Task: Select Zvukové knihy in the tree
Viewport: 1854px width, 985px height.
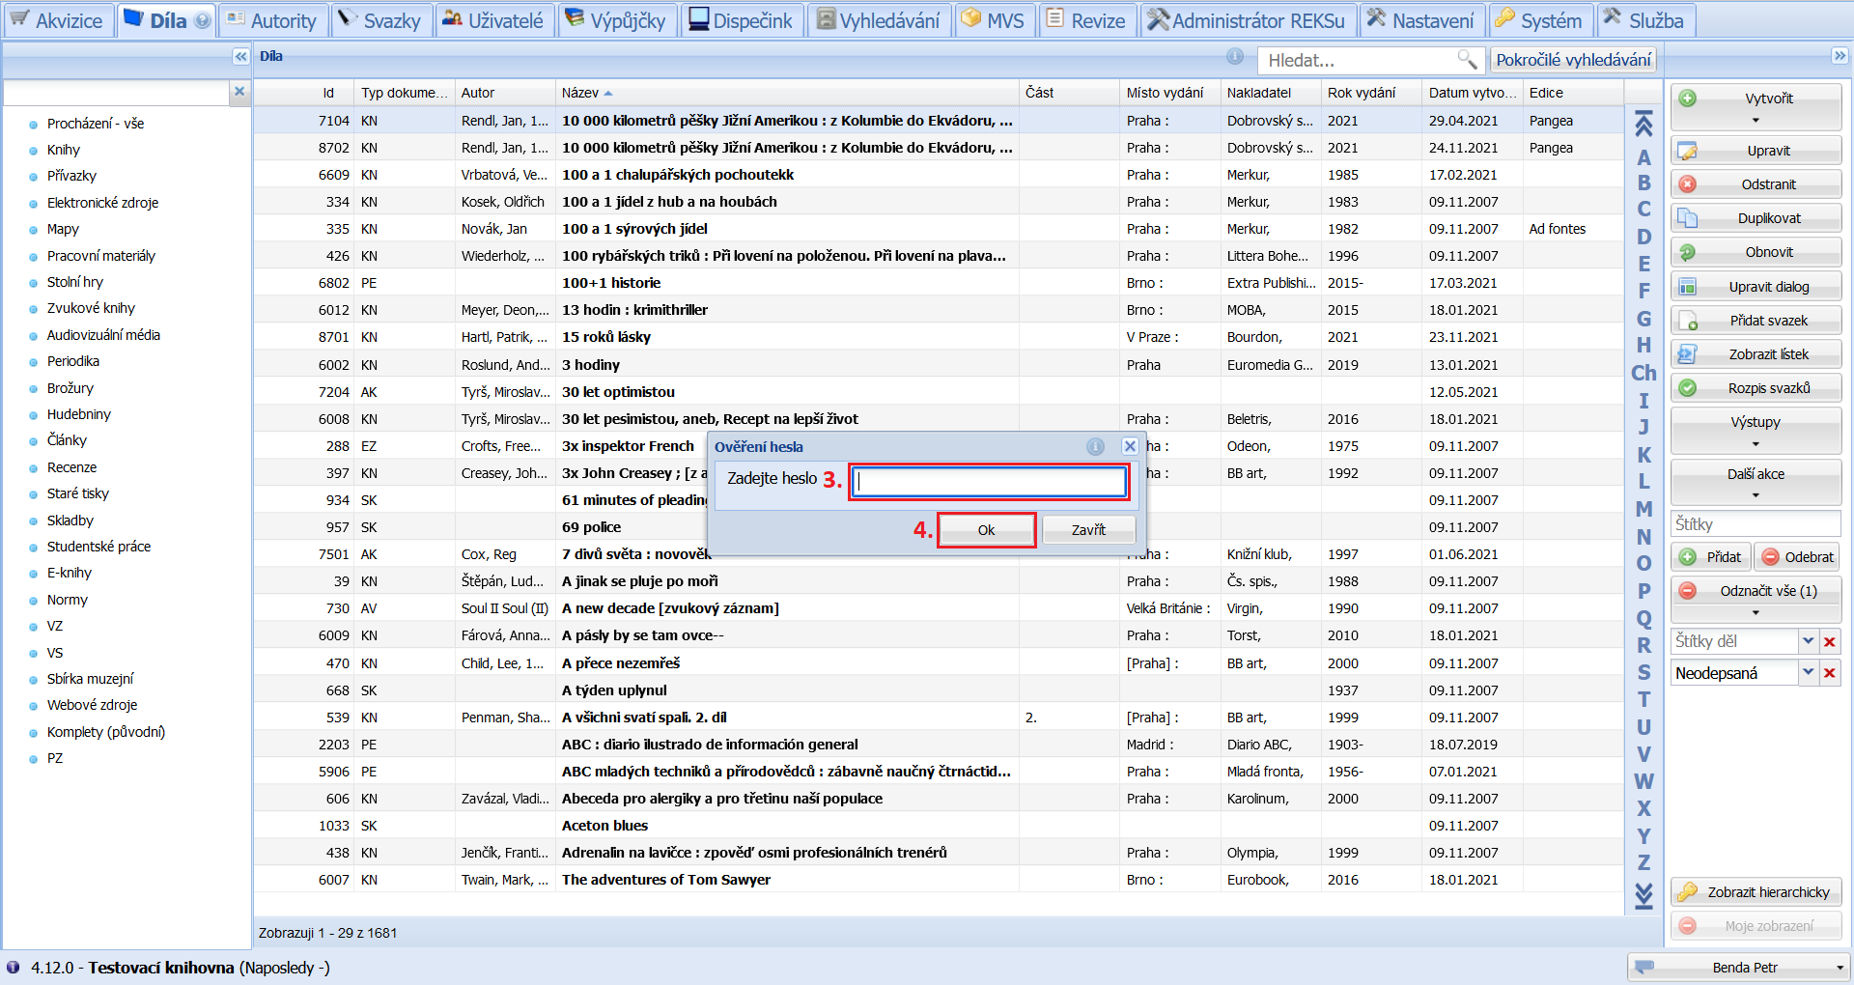Action: [91, 308]
